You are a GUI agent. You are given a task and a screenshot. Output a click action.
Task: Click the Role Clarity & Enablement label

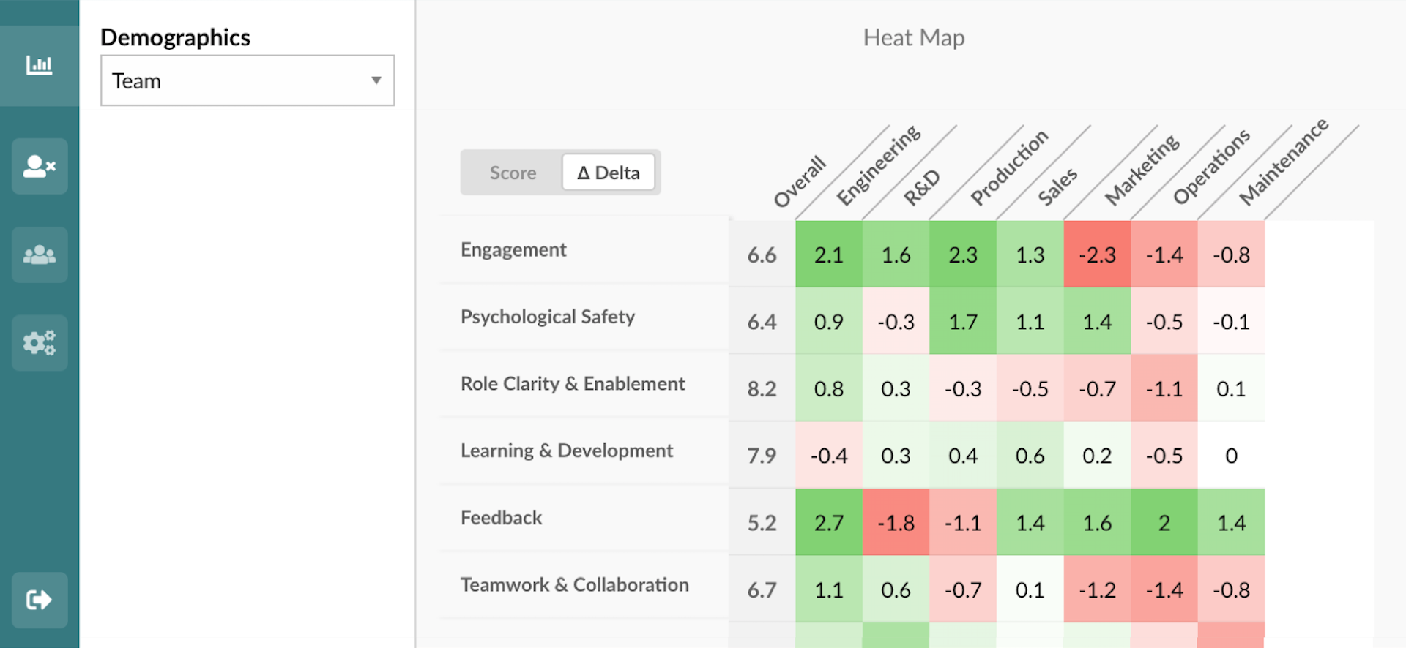(x=572, y=384)
